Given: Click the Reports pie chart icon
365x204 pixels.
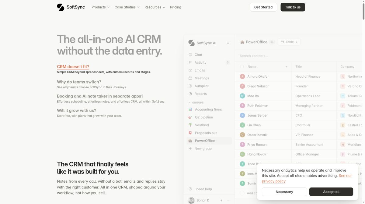Looking at the screenshot, I should click(190, 94).
